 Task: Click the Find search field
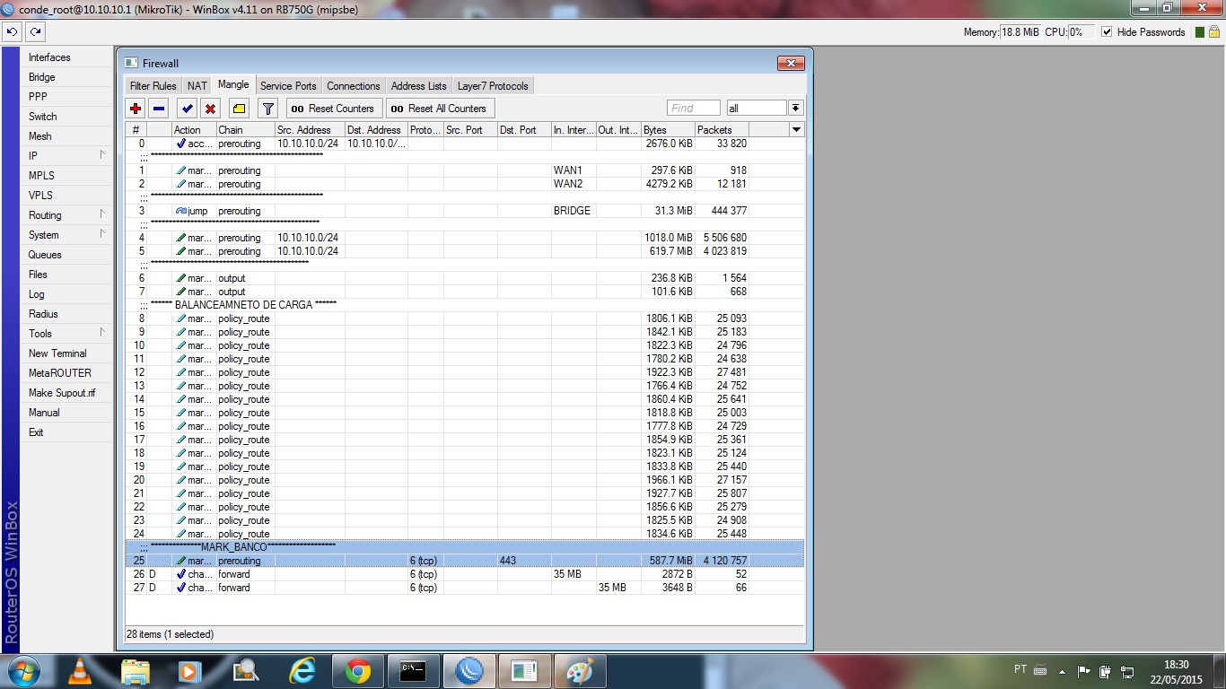click(x=694, y=108)
